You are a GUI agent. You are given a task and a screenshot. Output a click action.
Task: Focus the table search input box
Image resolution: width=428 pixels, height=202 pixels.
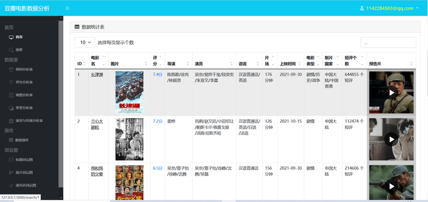[388, 43]
